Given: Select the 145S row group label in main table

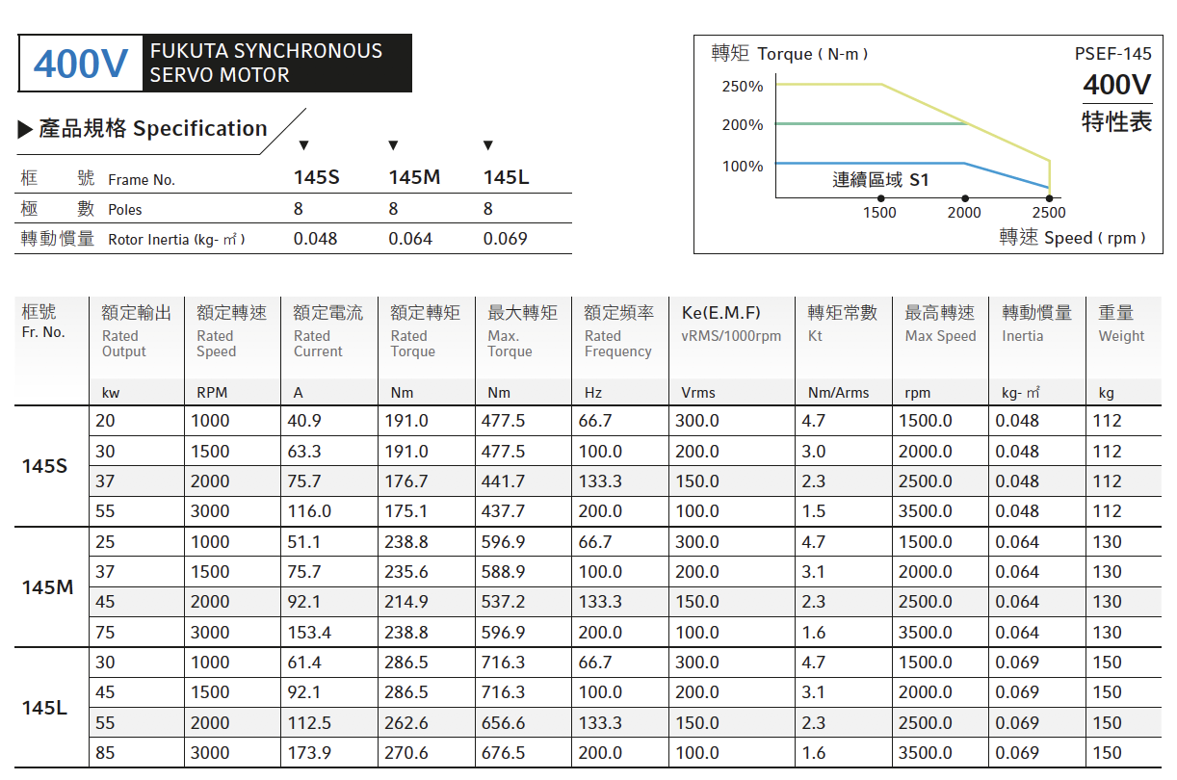Looking at the screenshot, I should tap(45, 466).
